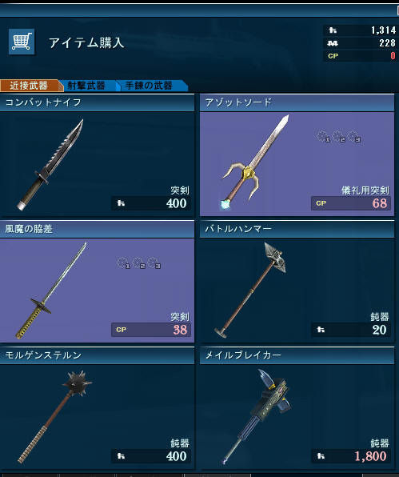This screenshot has height=477, width=399.
Task: Click the CP 38 price of 風魔の脇差
Action: (151, 330)
